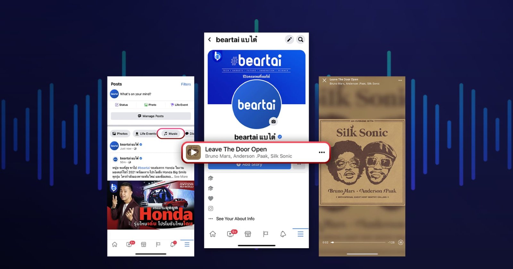Open notifications bell in center phone nav

[283, 234]
